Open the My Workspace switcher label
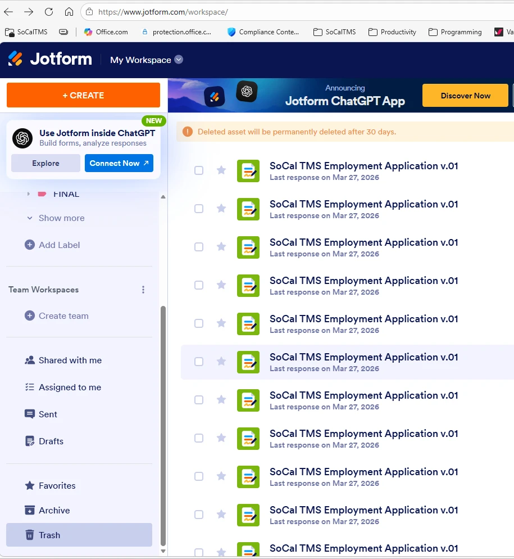Screen dimensions: 514x559 pyautogui.click(x=140, y=60)
